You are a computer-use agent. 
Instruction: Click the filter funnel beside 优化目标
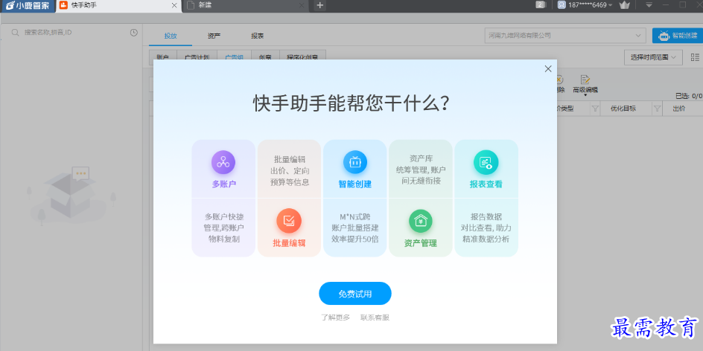pos(657,109)
